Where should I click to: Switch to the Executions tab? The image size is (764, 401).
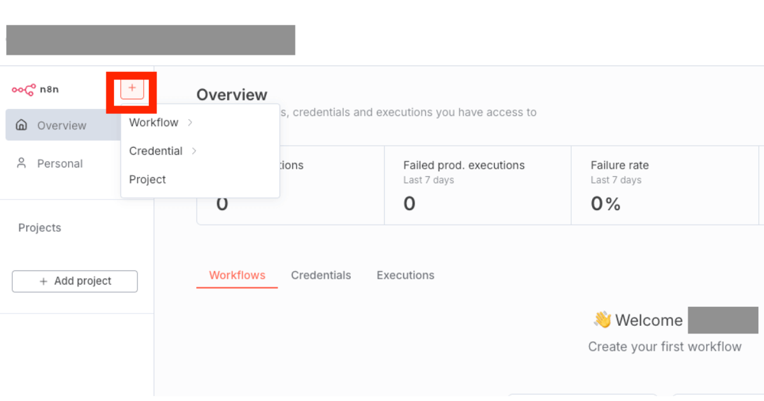(x=406, y=275)
